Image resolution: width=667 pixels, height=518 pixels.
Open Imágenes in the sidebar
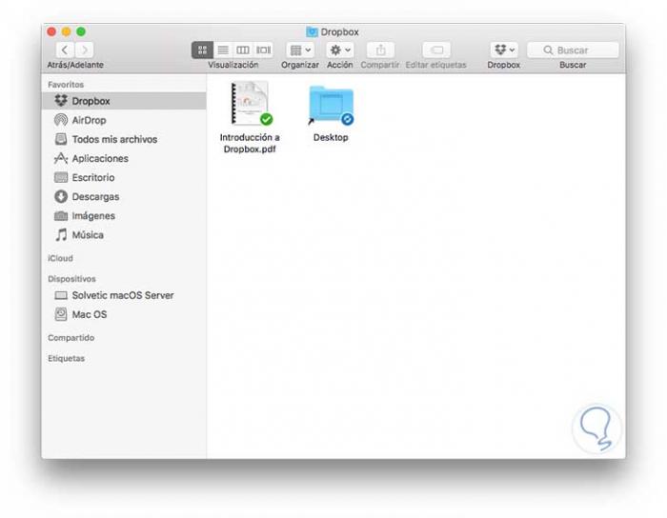point(124,216)
